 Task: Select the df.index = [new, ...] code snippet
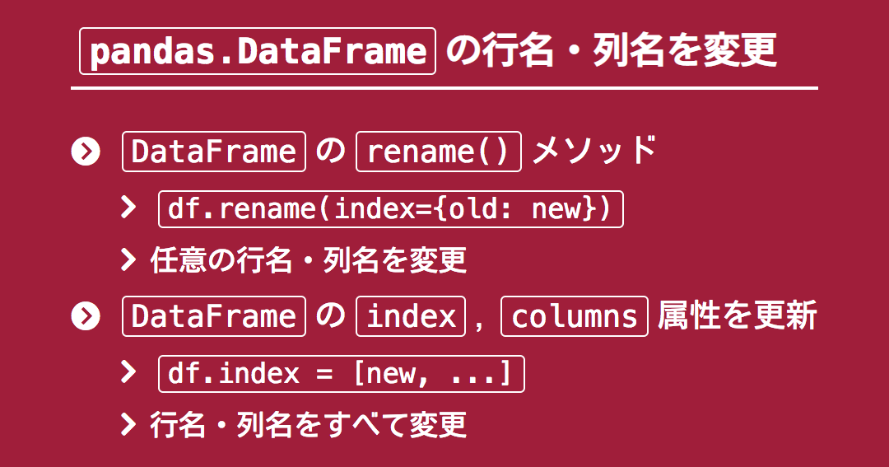[x=342, y=374]
